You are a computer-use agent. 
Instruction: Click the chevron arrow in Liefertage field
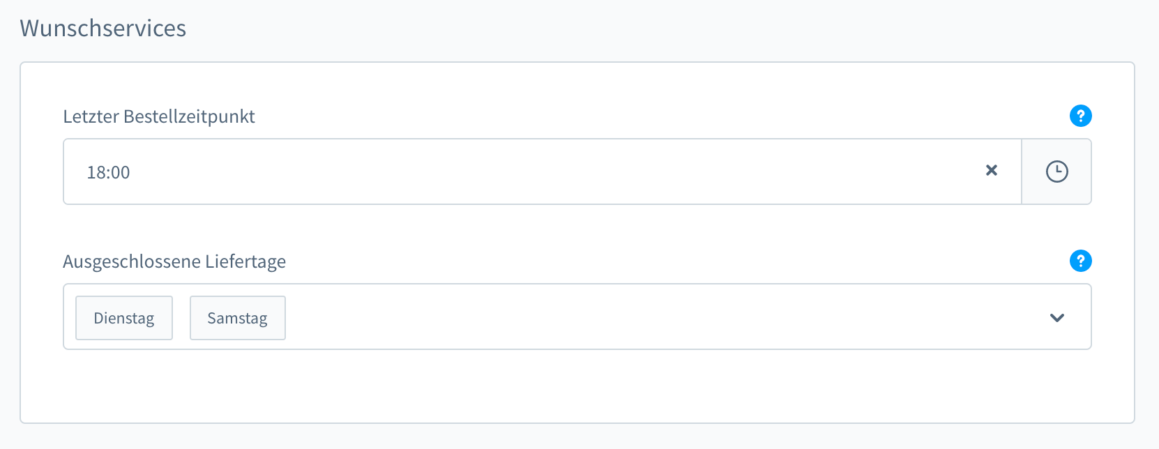point(1056,317)
